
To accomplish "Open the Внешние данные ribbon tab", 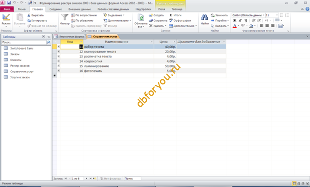I will coord(79,9).
